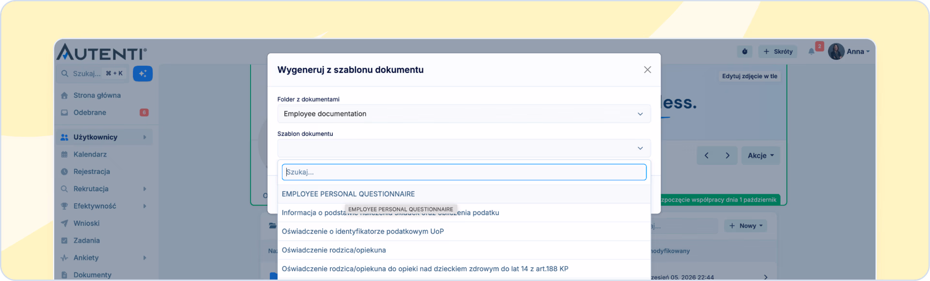Select Oświadczenie rodzica/opiekuna option
This screenshot has width=930, height=281.
click(x=464, y=250)
